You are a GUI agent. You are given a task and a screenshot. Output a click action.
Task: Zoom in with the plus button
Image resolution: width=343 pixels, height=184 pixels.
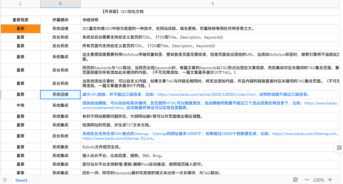coord(330,180)
